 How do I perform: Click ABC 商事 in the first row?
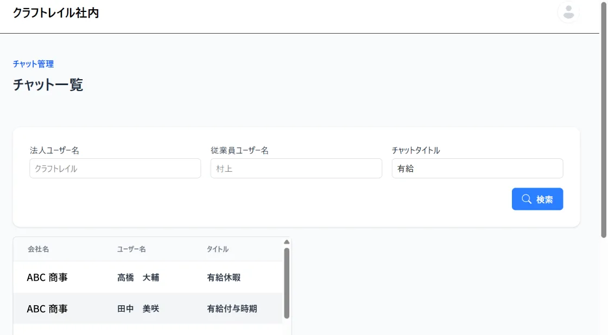[47, 278]
